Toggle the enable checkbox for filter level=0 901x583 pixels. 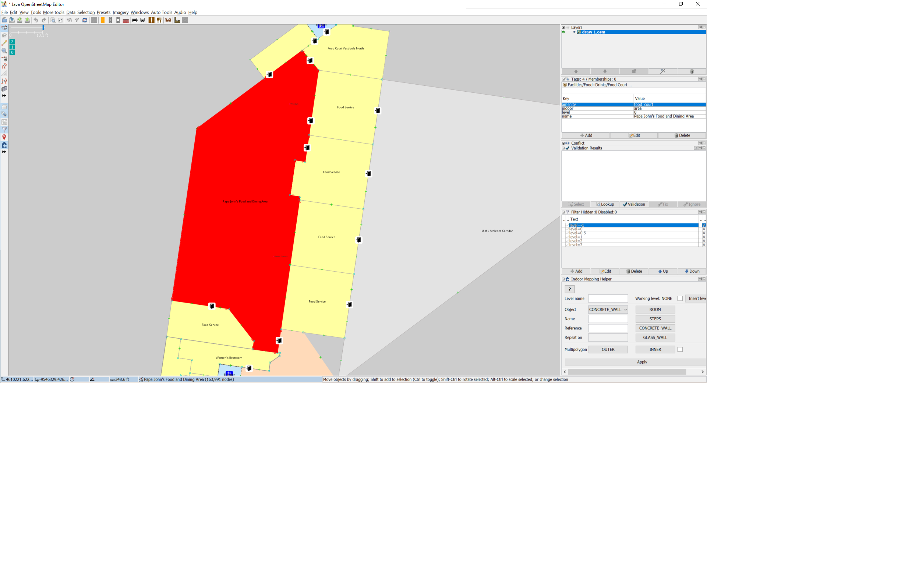click(567, 229)
